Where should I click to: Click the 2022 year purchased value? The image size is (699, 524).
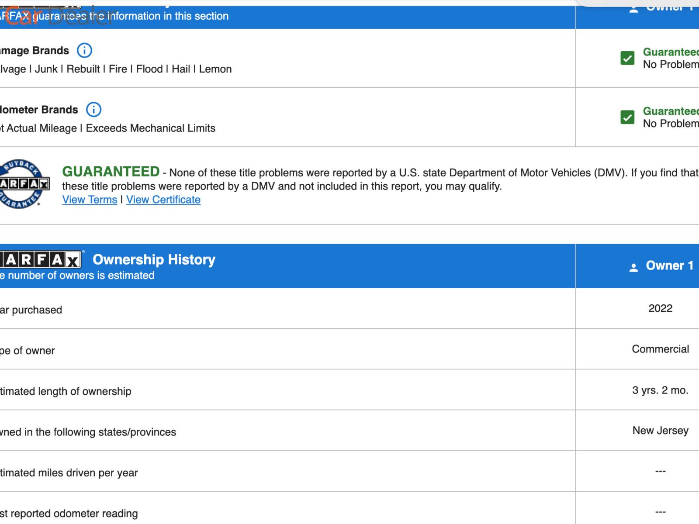click(660, 308)
